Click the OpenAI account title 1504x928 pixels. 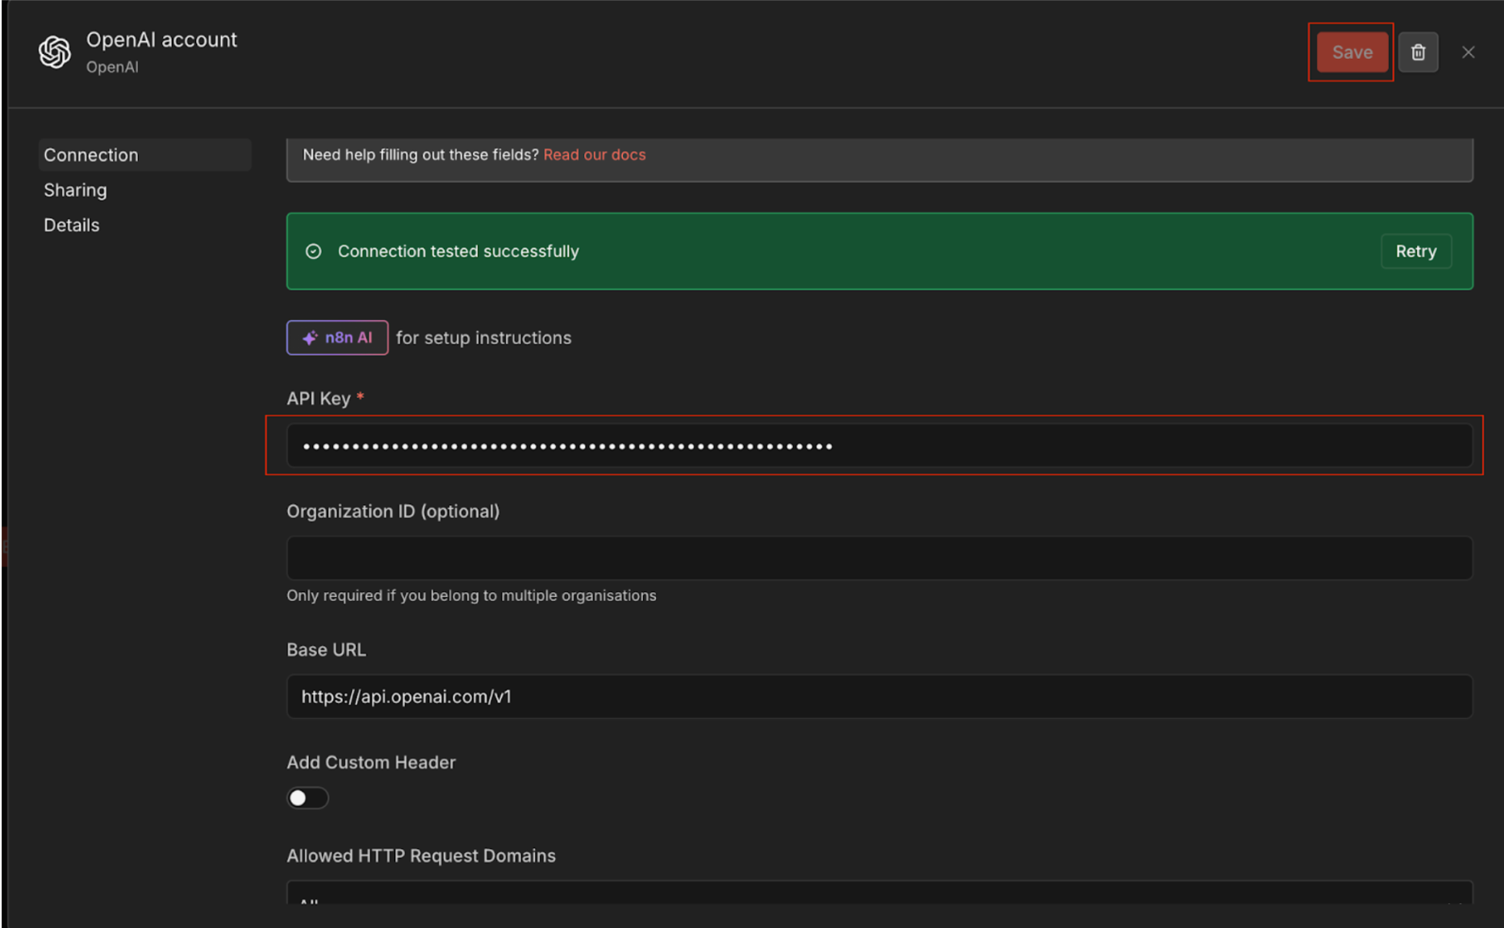(x=161, y=40)
